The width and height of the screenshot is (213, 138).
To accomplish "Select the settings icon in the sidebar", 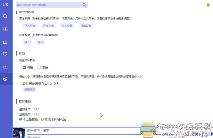I will [5, 79].
